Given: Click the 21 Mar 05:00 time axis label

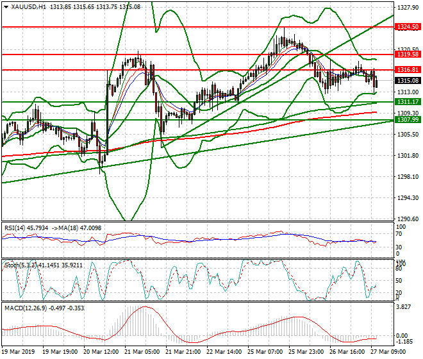Looking at the screenshot, I should tap(142, 352).
